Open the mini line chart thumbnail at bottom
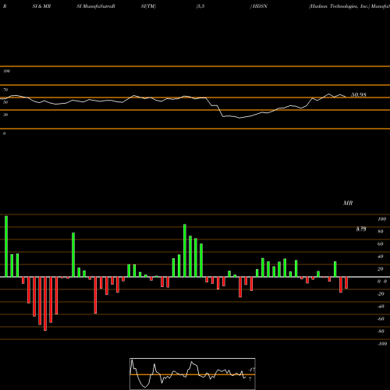Image resolution: width=390 pixels, height=390 pixels. [x=193, y=374]
